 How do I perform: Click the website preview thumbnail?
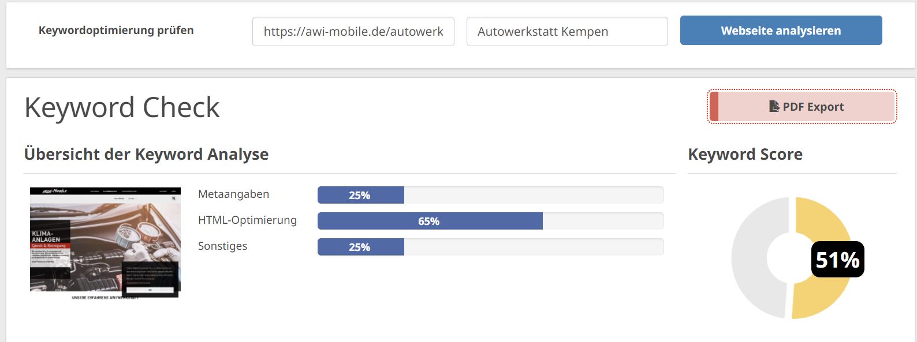click(x=105, y=243)
